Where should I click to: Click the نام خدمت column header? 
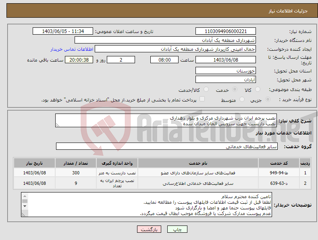(x=198, y=163)
